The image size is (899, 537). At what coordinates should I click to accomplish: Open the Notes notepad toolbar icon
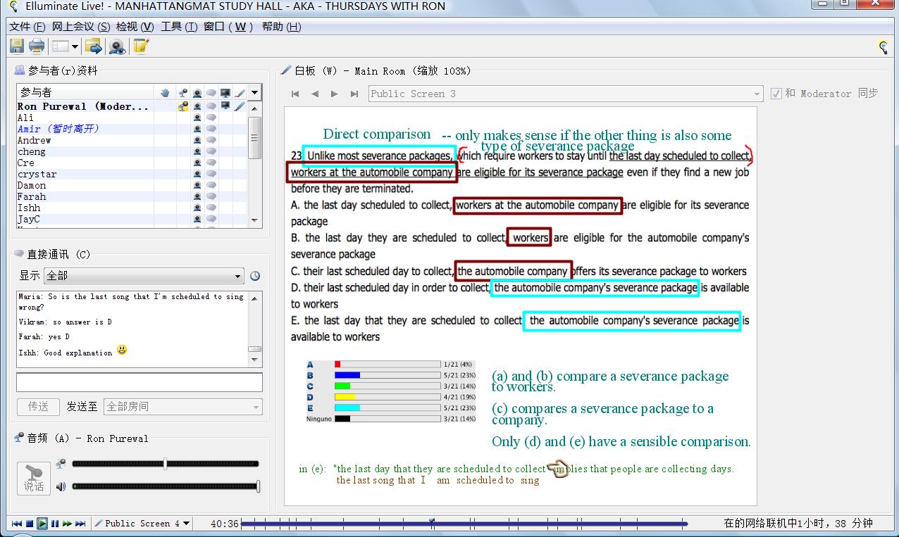point(141,46)
